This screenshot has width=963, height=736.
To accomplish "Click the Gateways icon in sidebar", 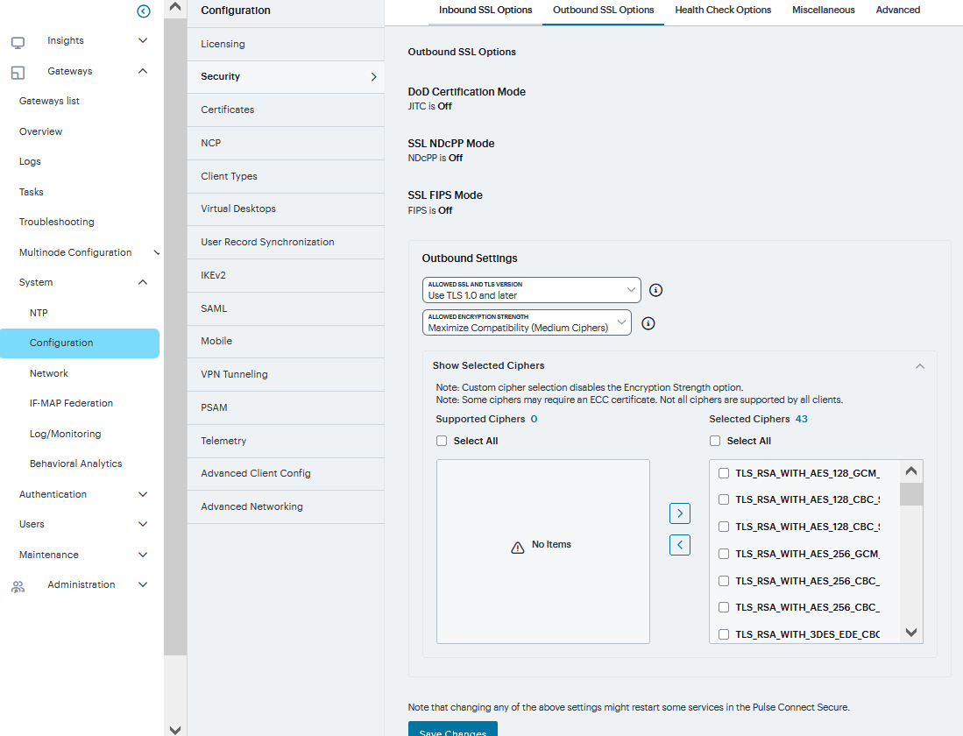I will [x=18, y=72].
